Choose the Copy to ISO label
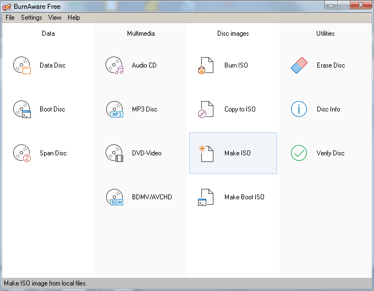 240,109
